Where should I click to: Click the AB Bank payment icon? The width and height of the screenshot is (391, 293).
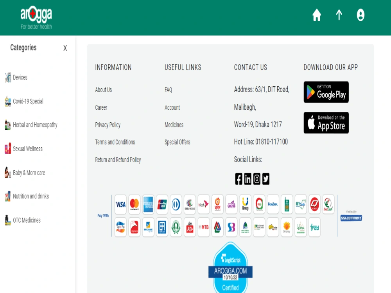190,227
